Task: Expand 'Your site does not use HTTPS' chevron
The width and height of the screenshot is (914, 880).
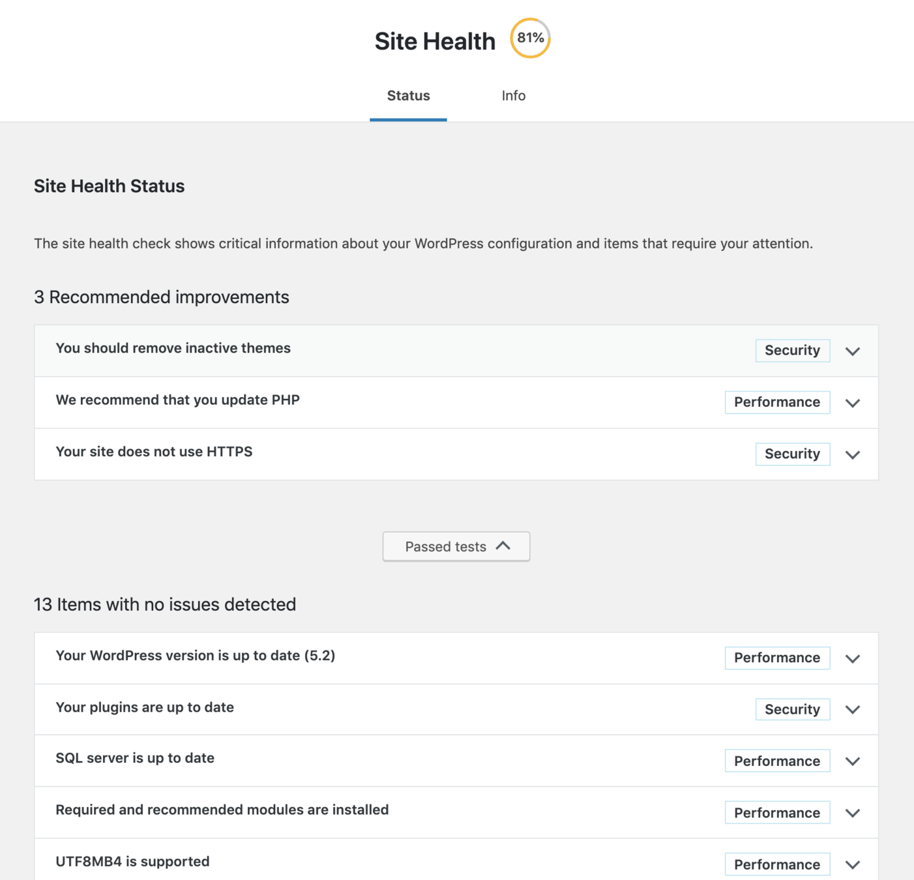Action: click(x=853, y=454)
